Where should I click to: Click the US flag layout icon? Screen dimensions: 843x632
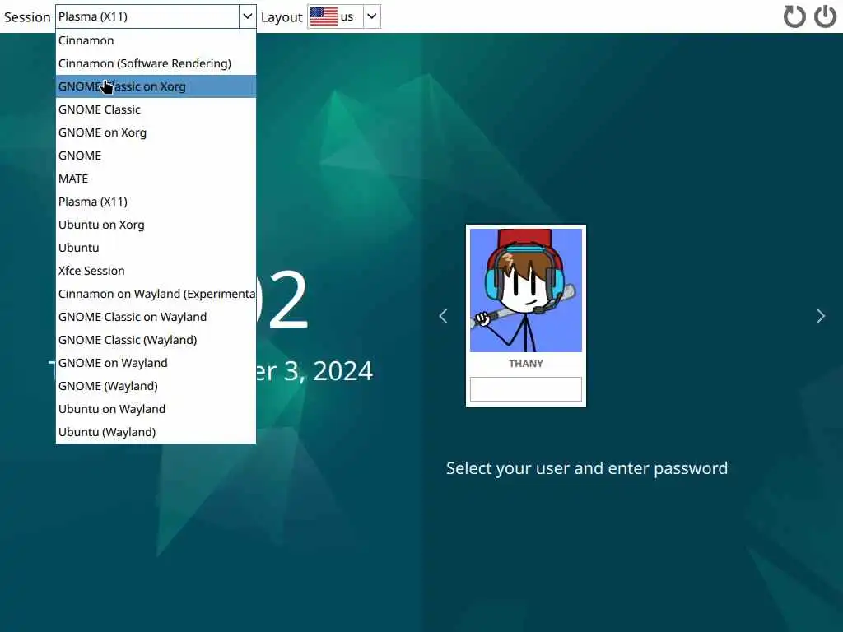(324, 16)
